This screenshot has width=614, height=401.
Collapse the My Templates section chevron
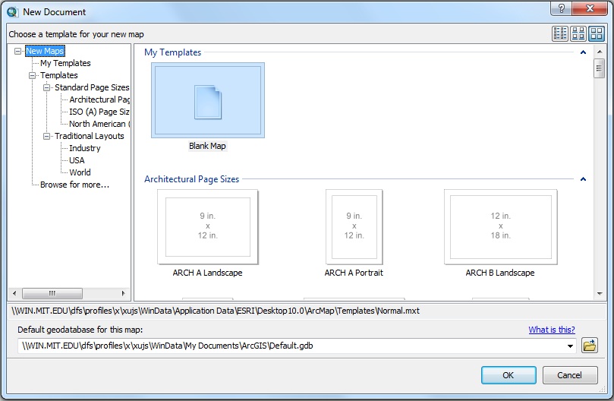(583, 52)
